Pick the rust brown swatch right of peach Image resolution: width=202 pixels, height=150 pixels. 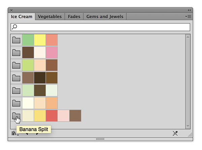click(52, 65)
